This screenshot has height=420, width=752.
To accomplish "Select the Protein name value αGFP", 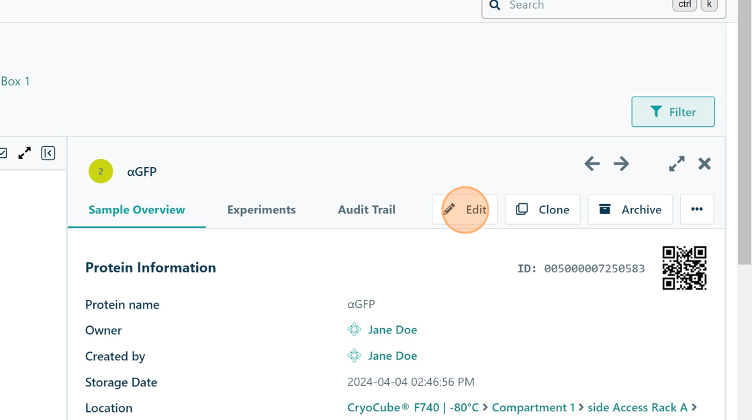I will point(361,304).
